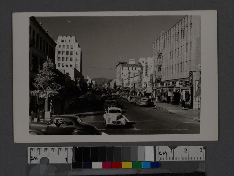Click the brightest white grayscale patch

pos(149,154)
